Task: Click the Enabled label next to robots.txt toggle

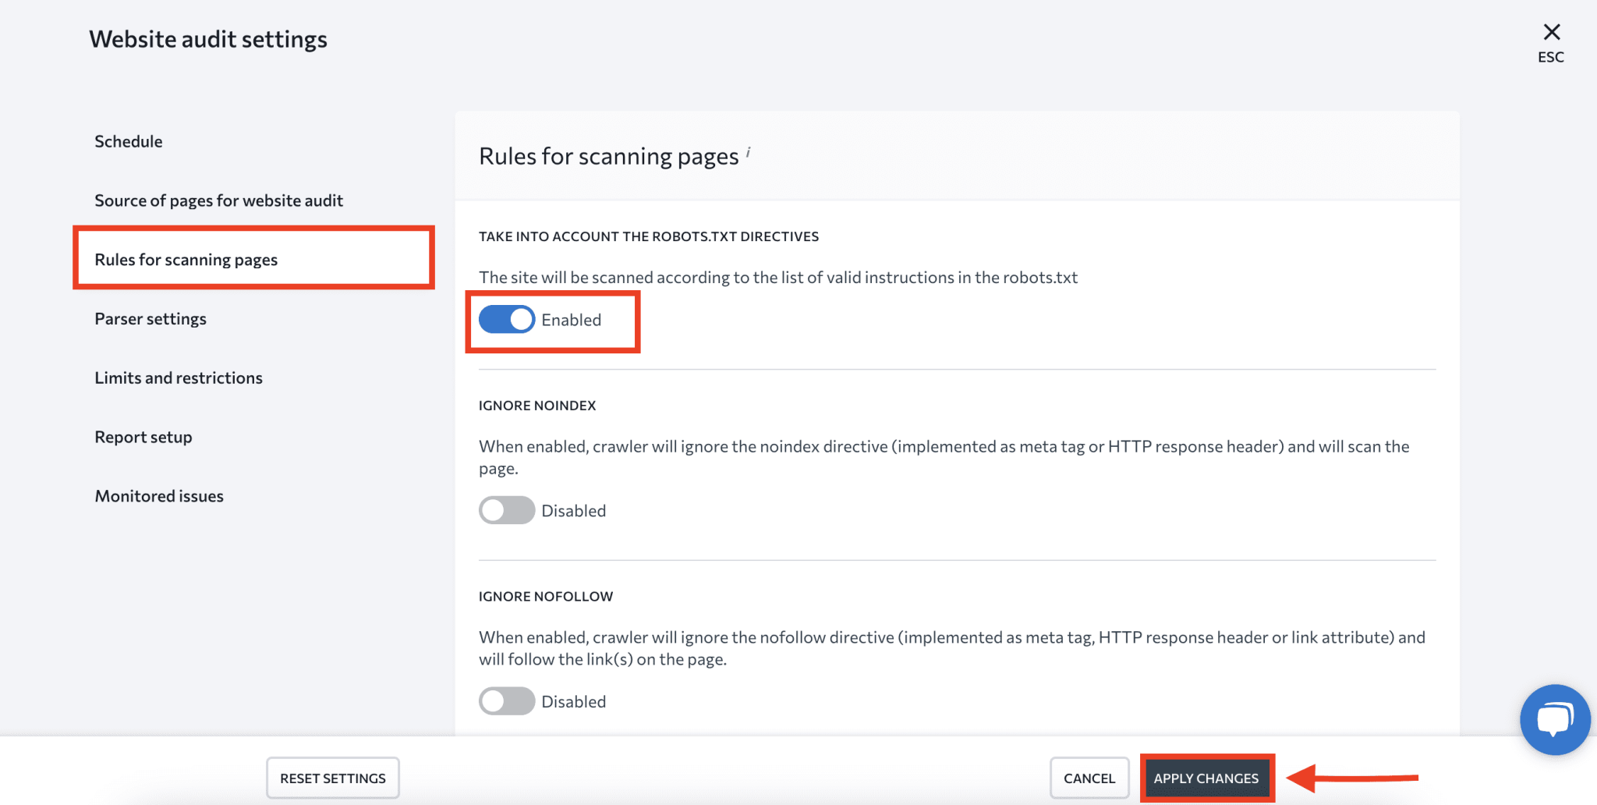Action: click(x=572, y=319)
